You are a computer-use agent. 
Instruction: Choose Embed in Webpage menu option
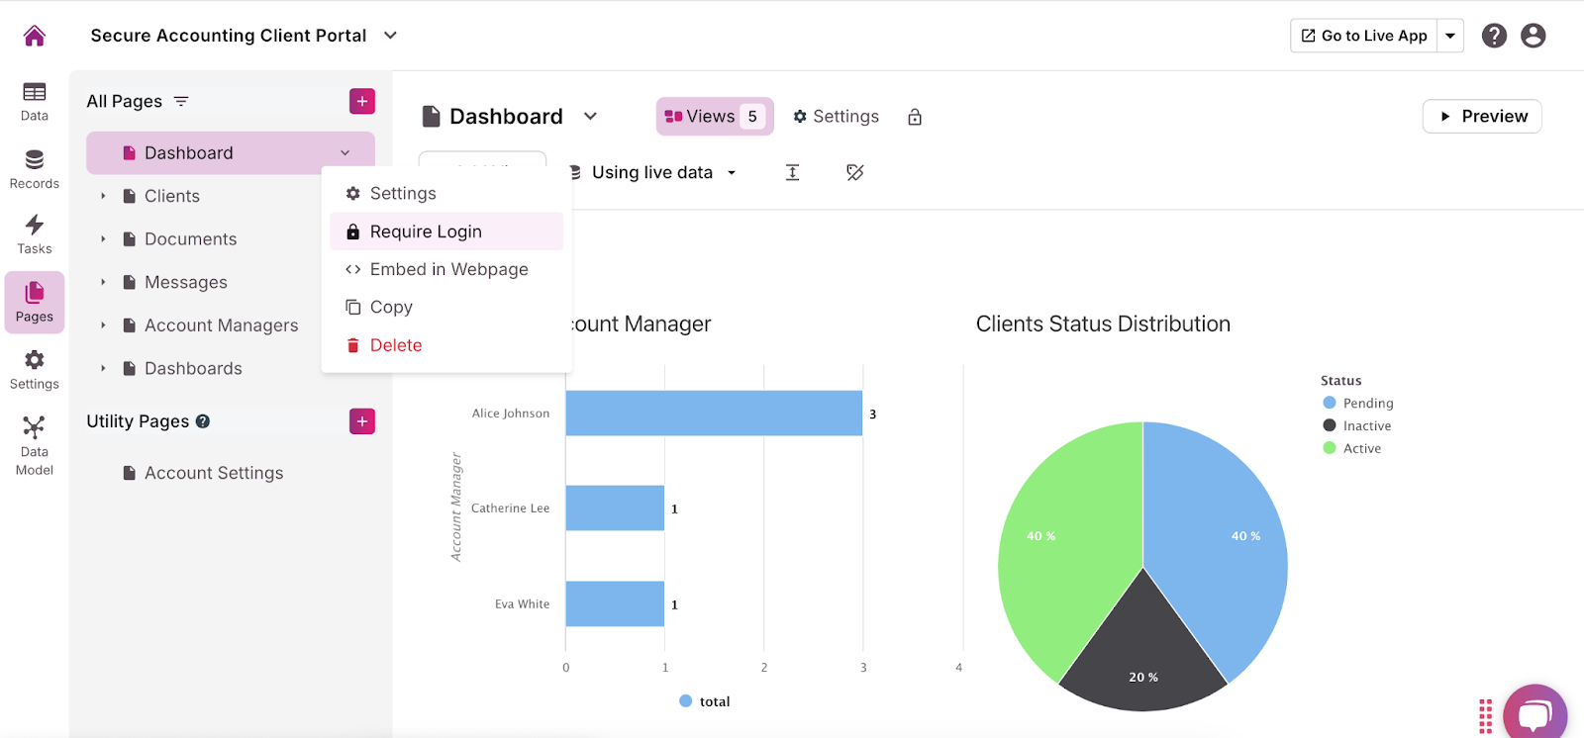pyautogui.click(x=448, y=269)
